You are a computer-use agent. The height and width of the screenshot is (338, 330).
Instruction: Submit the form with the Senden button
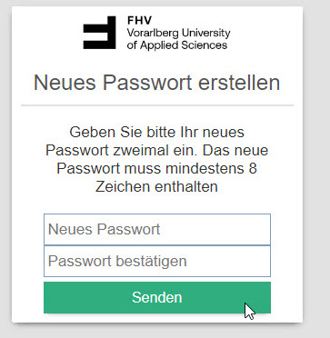click(157, 297)
